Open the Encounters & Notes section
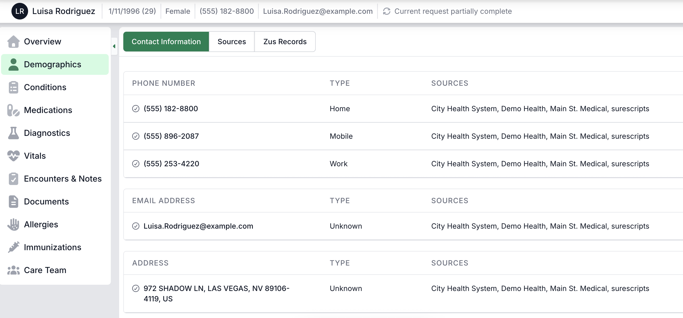Screen dimensions: 683x318 63,179
